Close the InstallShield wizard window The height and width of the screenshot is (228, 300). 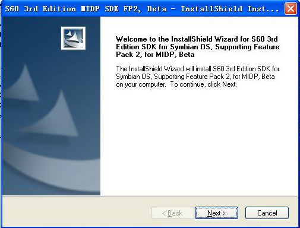coord(290,9)
